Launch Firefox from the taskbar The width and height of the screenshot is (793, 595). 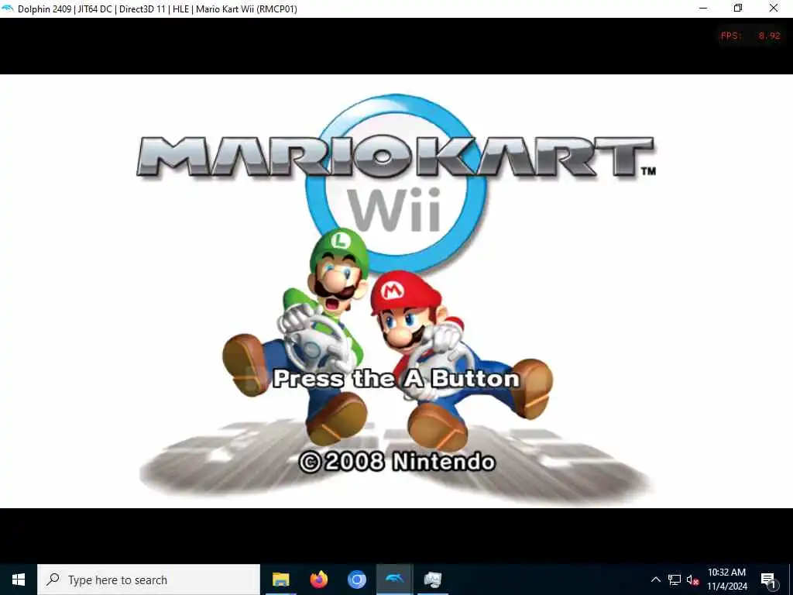pyautogui.click(x=318, y=580)
